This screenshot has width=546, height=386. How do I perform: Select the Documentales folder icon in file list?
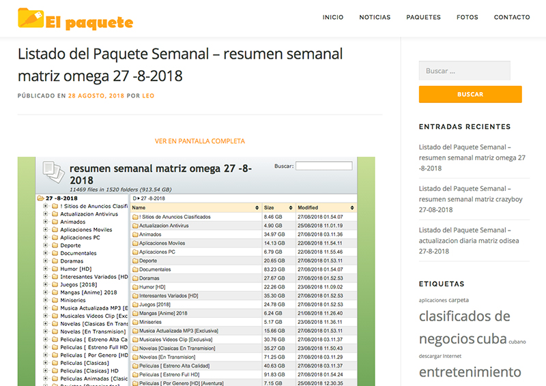point(135,269)
